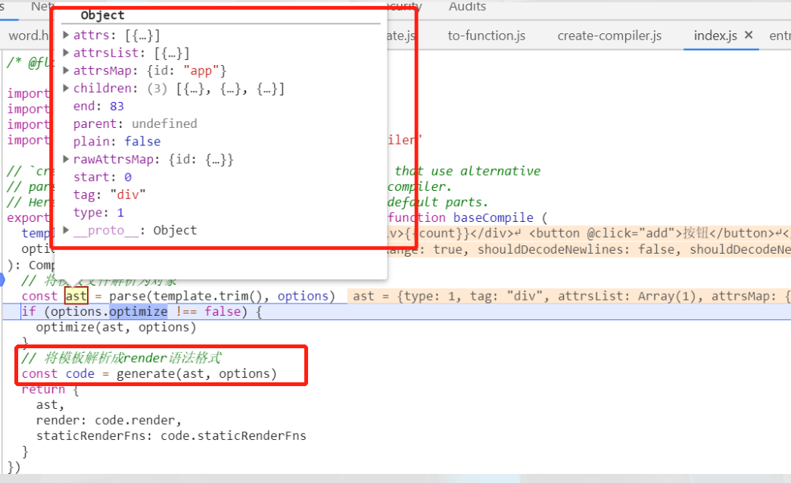Click the generate function call
This screenshot has height=483, width=791.
pos(142,374)
